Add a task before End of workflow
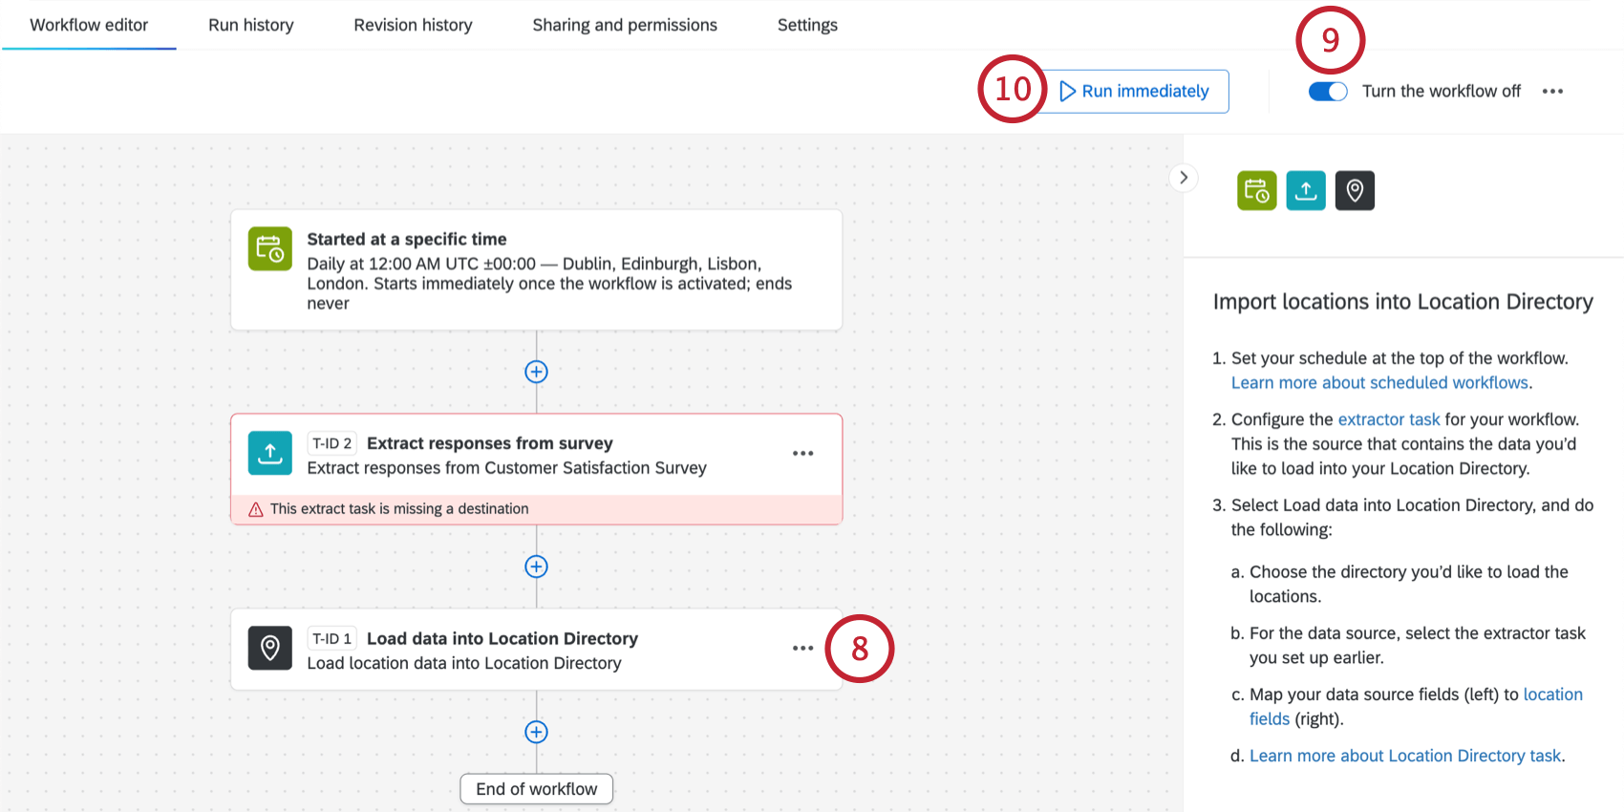Viewport: 1624px width, 812px height. 536,732
